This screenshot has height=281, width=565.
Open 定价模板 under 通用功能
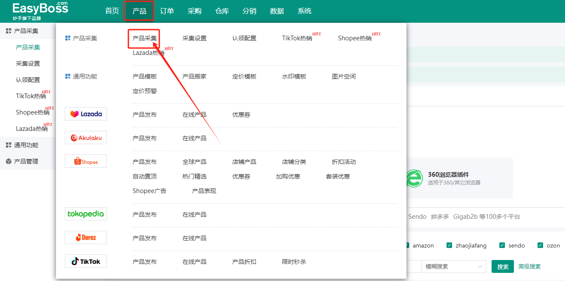244,76
